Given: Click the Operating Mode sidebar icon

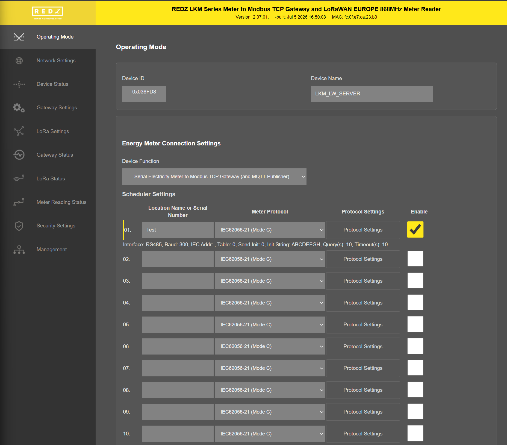Looking at the screenshot, I should 19,37.
